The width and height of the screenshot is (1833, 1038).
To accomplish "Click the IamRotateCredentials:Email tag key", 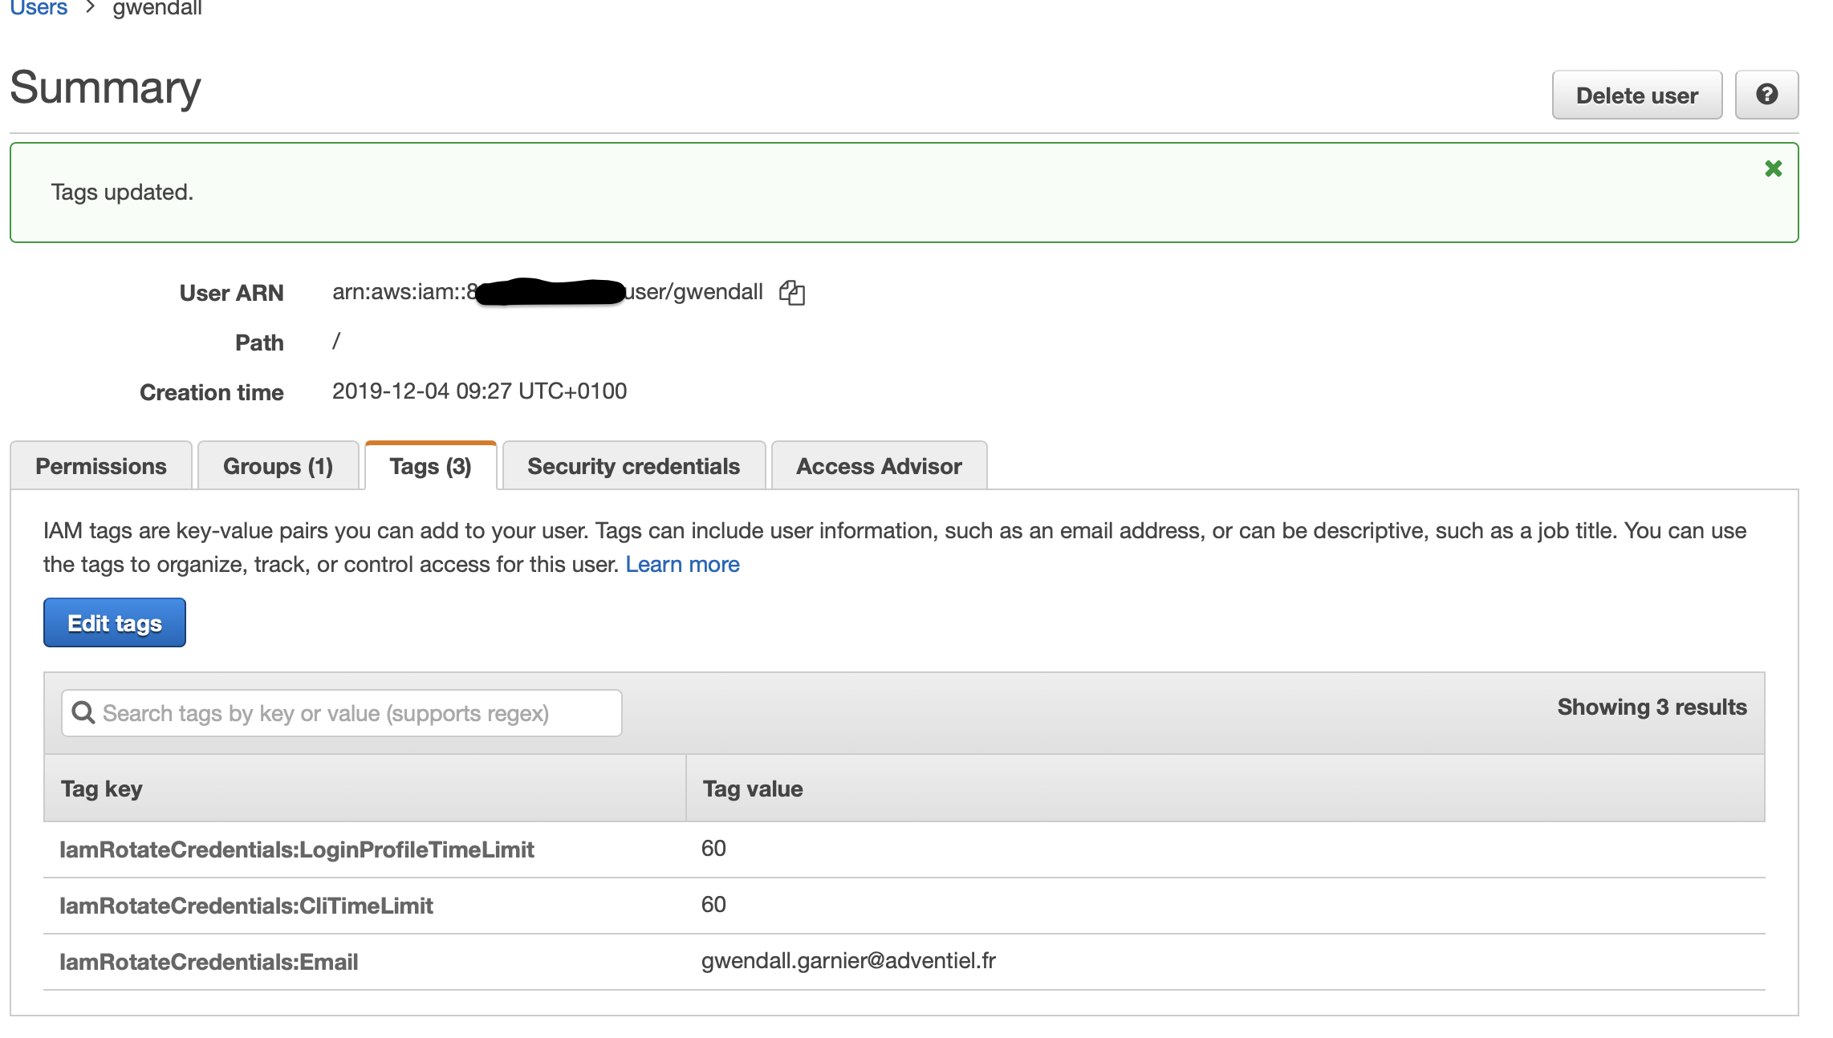I will point(209,962).
